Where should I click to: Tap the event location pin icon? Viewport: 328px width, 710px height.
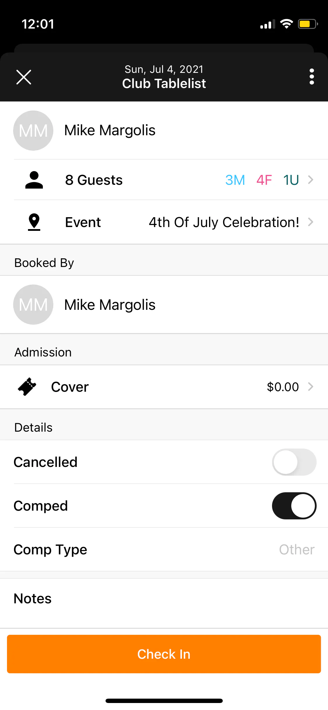34,222
